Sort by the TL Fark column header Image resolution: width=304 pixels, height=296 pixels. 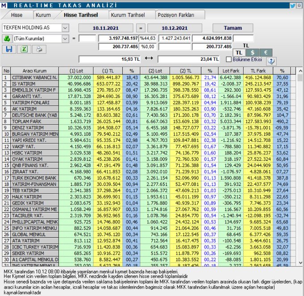258,71
